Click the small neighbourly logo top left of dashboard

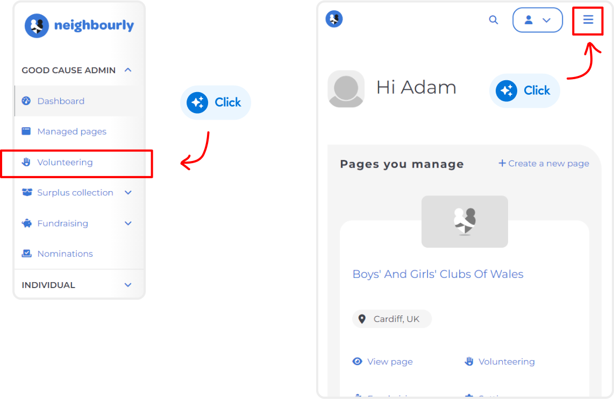pyautogui.click(x=334, y=19)
